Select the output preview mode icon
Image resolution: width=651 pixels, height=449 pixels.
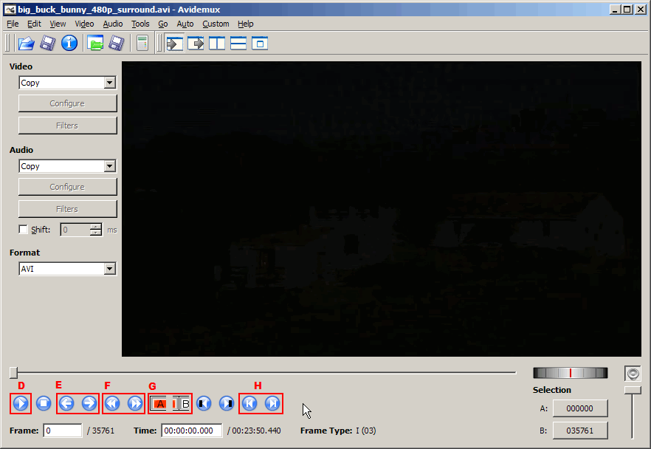(x=196, y=43)
